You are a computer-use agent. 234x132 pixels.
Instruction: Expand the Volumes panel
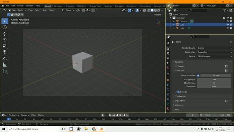pos(179,105)
